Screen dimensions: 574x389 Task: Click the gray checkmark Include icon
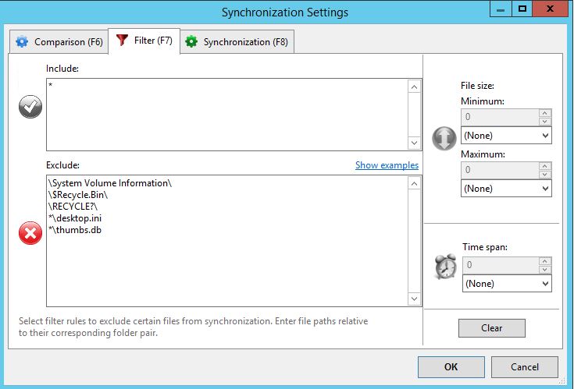click(x=30, y=107)
